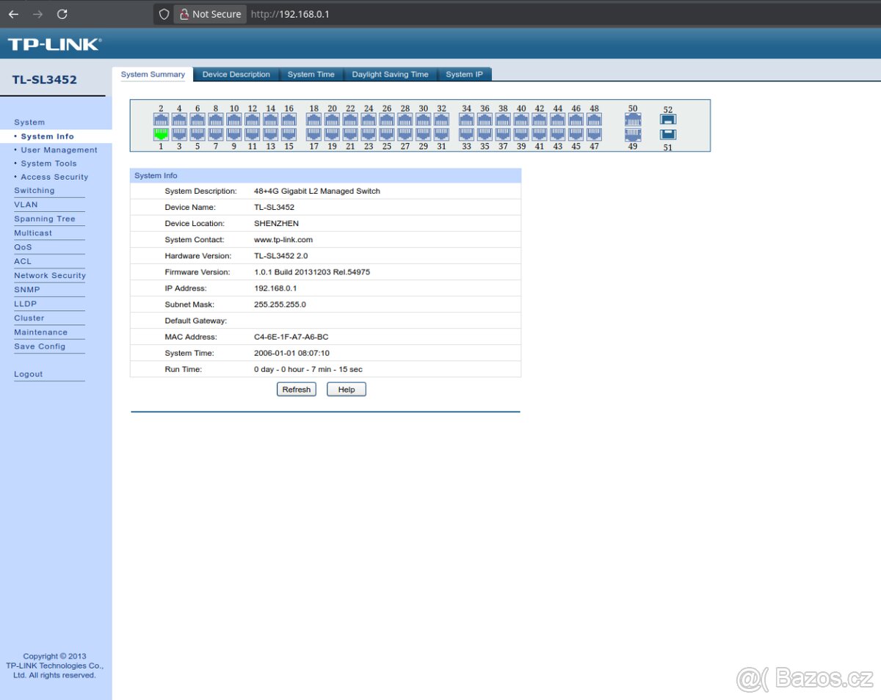Click the Logout link

[28, 373]
